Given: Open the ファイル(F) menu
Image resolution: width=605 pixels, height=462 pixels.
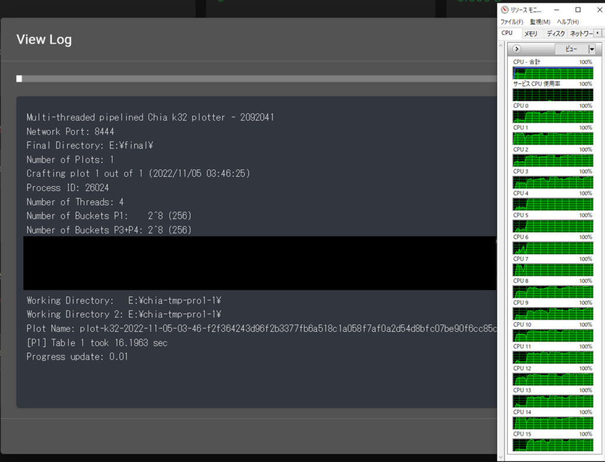Looking at the screenshot, I should pyautogui.click(x=512, y=22).
